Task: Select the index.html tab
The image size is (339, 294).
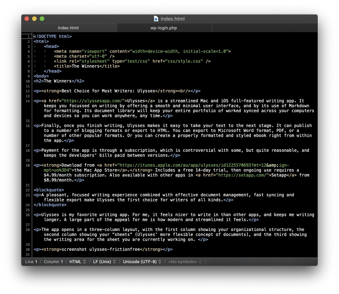Action: (x=68, y=28)
